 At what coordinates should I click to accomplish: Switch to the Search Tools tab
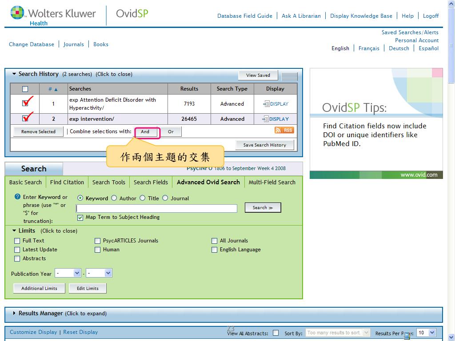tap(109, 182)
